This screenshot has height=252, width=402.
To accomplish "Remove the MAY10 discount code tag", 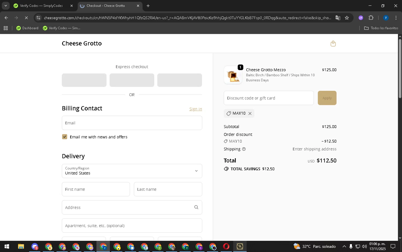I will pyautogui.click(x=250, y=113).
